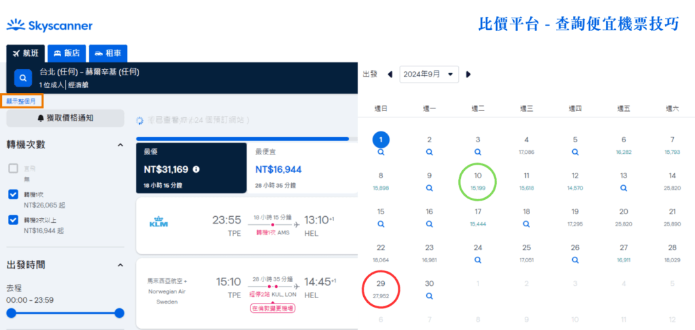Switch to the 租車 tab
Image resolution: width=695 pixels, height=330 pixels.
click(x=108, y=54)
